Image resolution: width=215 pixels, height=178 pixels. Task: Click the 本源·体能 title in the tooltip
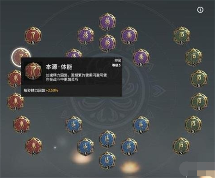point(59,67)
